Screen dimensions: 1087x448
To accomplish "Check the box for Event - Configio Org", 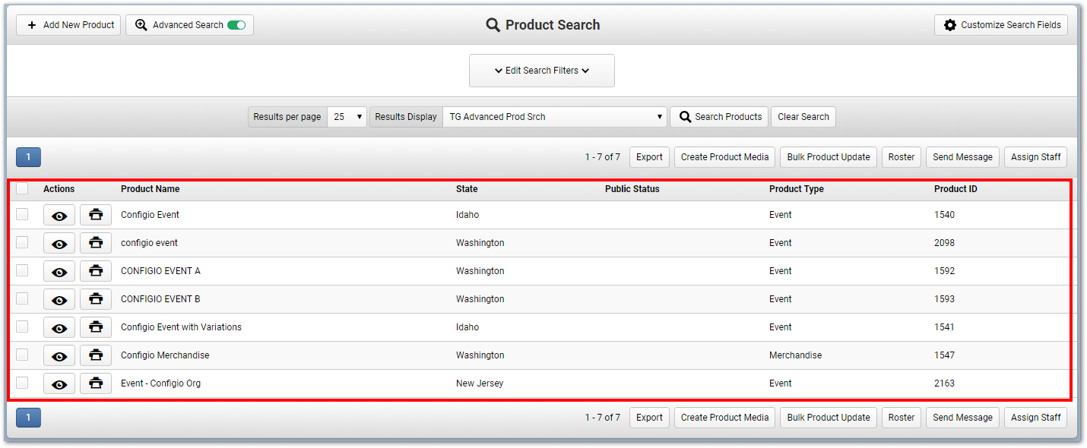I will [x=22, y=383].
